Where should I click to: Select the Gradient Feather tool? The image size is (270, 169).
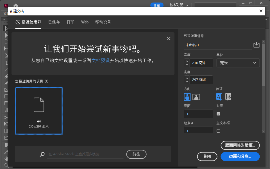(x=6, y=138)
